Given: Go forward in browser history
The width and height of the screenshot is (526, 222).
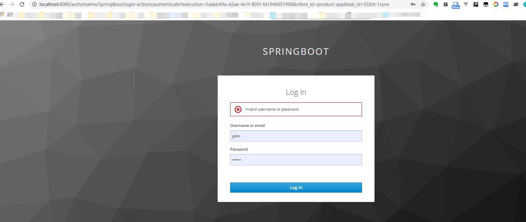Looking at the screenshot, I should tap(12, 4).
